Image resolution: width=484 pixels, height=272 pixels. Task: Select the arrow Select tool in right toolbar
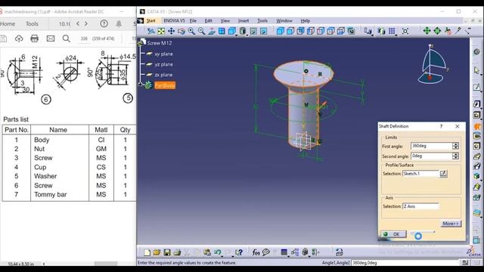point(476,70)
